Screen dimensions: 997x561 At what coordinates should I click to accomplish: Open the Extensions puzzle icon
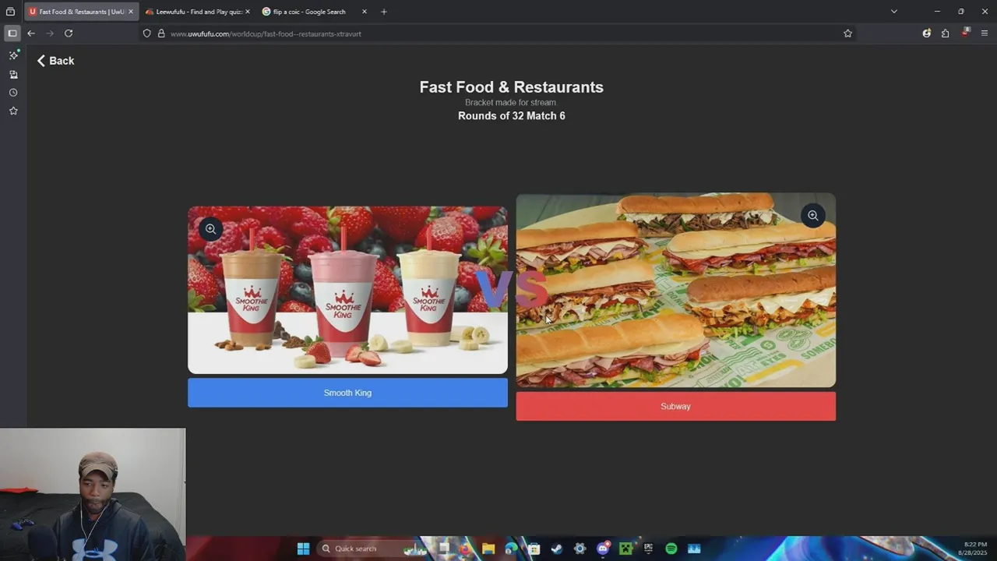tap(945, 34)
